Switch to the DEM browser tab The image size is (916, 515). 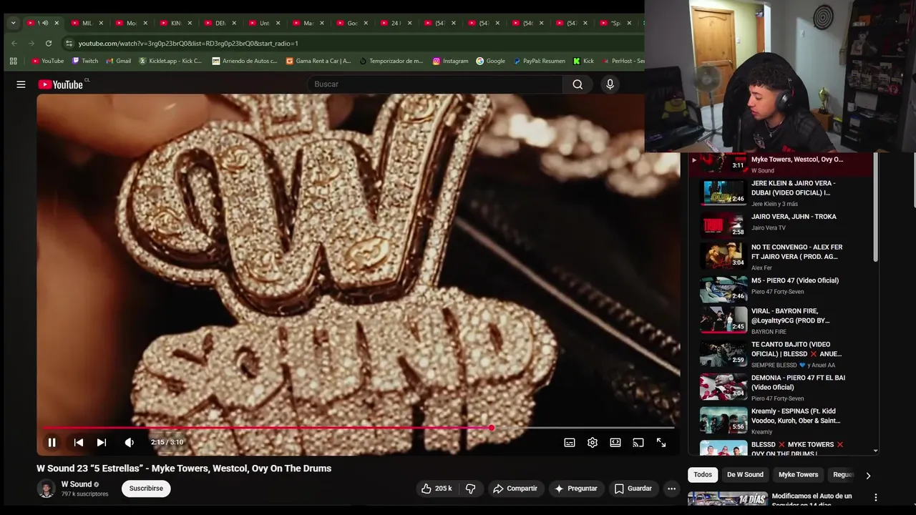click(218, 23)
